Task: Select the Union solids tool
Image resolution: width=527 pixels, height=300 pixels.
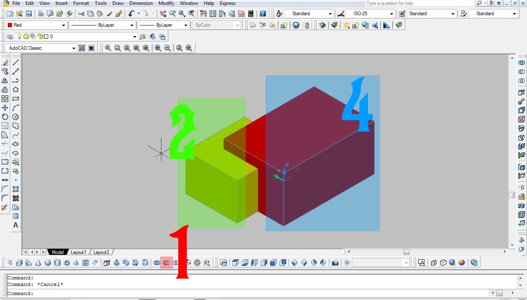Action: pyautogui.click(x=157, y=263)
